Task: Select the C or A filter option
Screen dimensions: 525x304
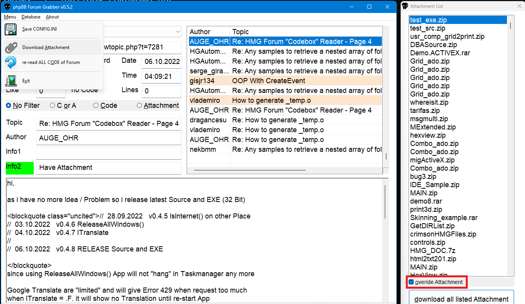Action: pos(52,106)
